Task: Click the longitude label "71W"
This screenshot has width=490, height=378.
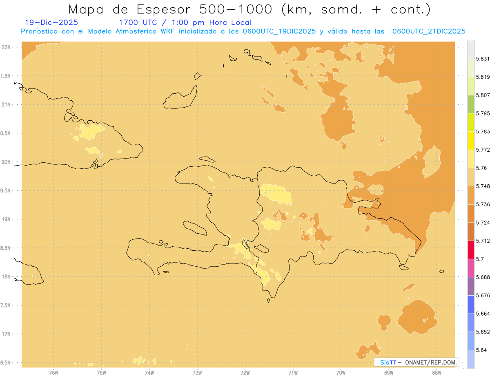Action: point(293,372)
